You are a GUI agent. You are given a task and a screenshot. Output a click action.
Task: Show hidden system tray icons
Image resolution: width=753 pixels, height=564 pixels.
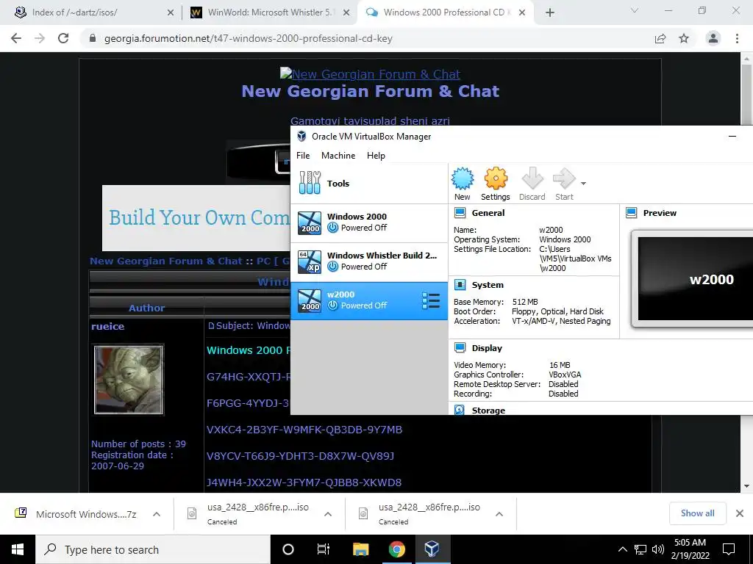click(x=622, y=549)
